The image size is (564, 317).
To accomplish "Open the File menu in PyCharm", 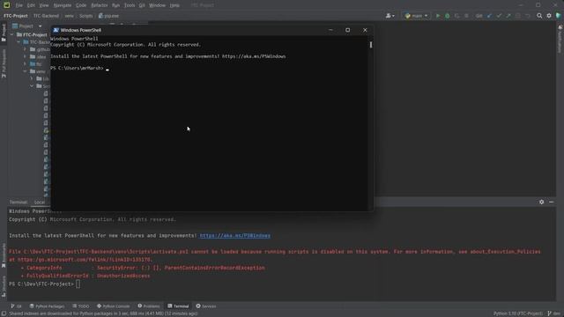I will pos(19,5).
